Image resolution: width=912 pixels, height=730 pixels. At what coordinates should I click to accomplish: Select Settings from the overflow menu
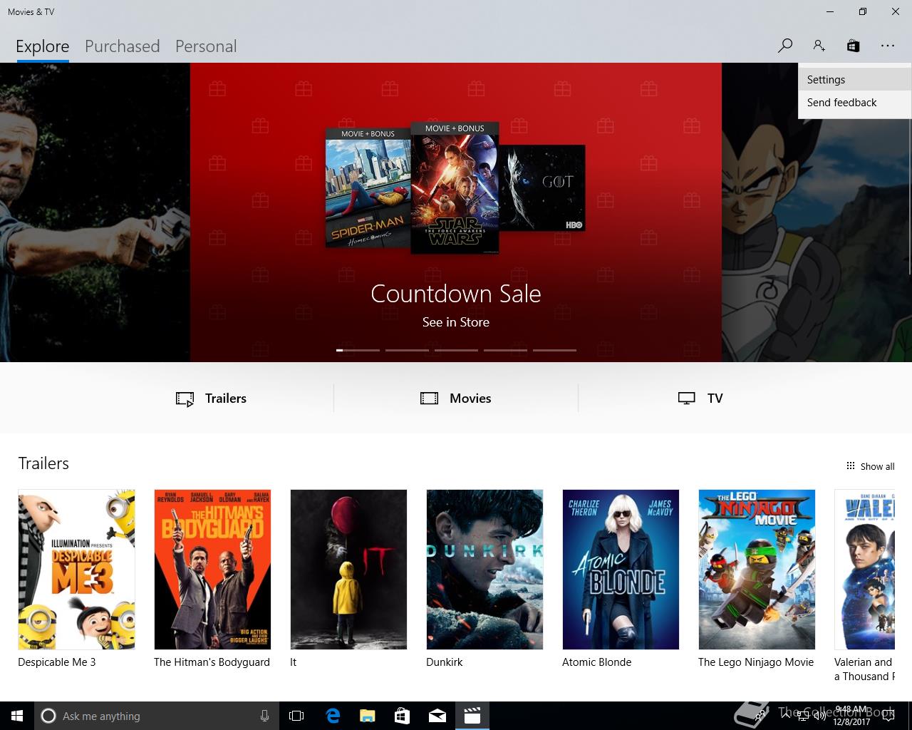point(854,80)
